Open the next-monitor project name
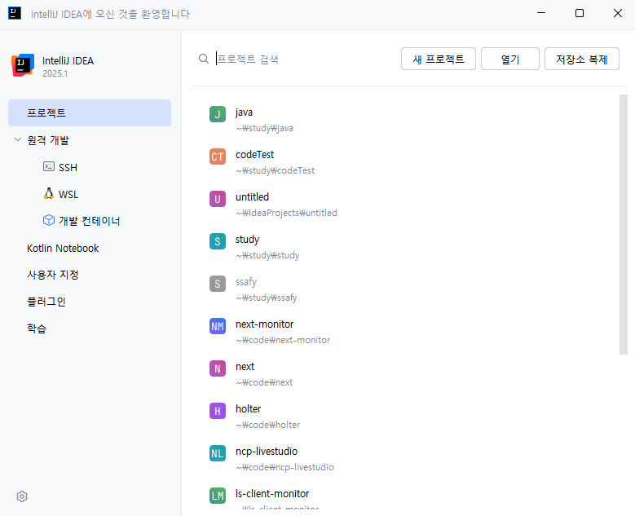 [264, 324]
